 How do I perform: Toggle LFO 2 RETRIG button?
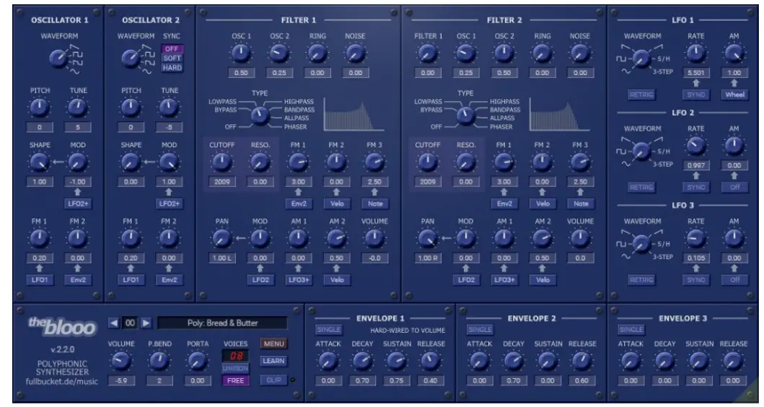click(x=641, y=187)
